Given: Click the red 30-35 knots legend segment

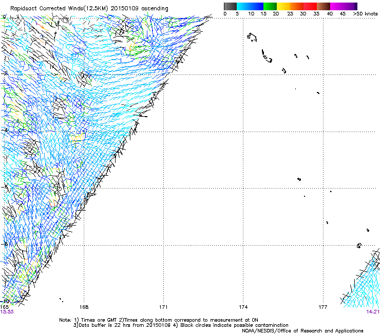Looking at the screenshot, I should click(310, 6).
